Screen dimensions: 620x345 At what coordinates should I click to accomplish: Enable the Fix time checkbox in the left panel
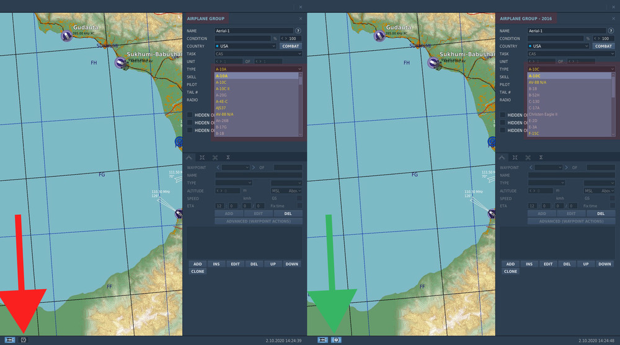300,206
